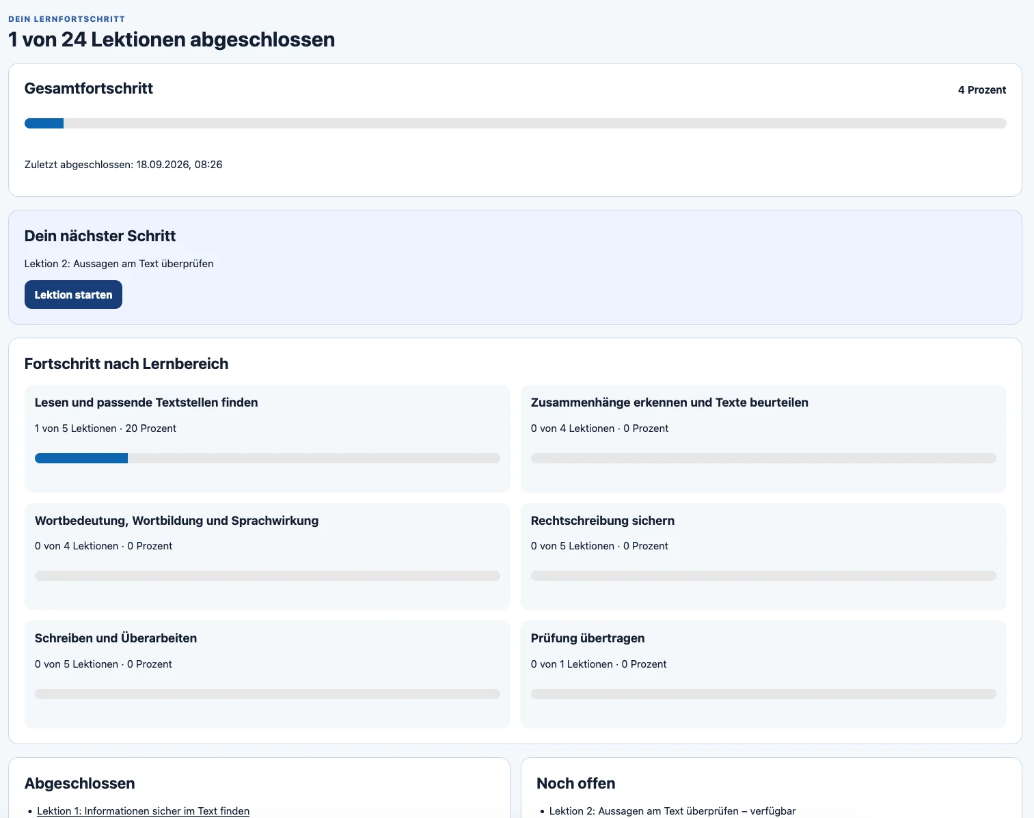
Task: Click the progress bar under Prüfung übertragen
Action: click(763, 694)
